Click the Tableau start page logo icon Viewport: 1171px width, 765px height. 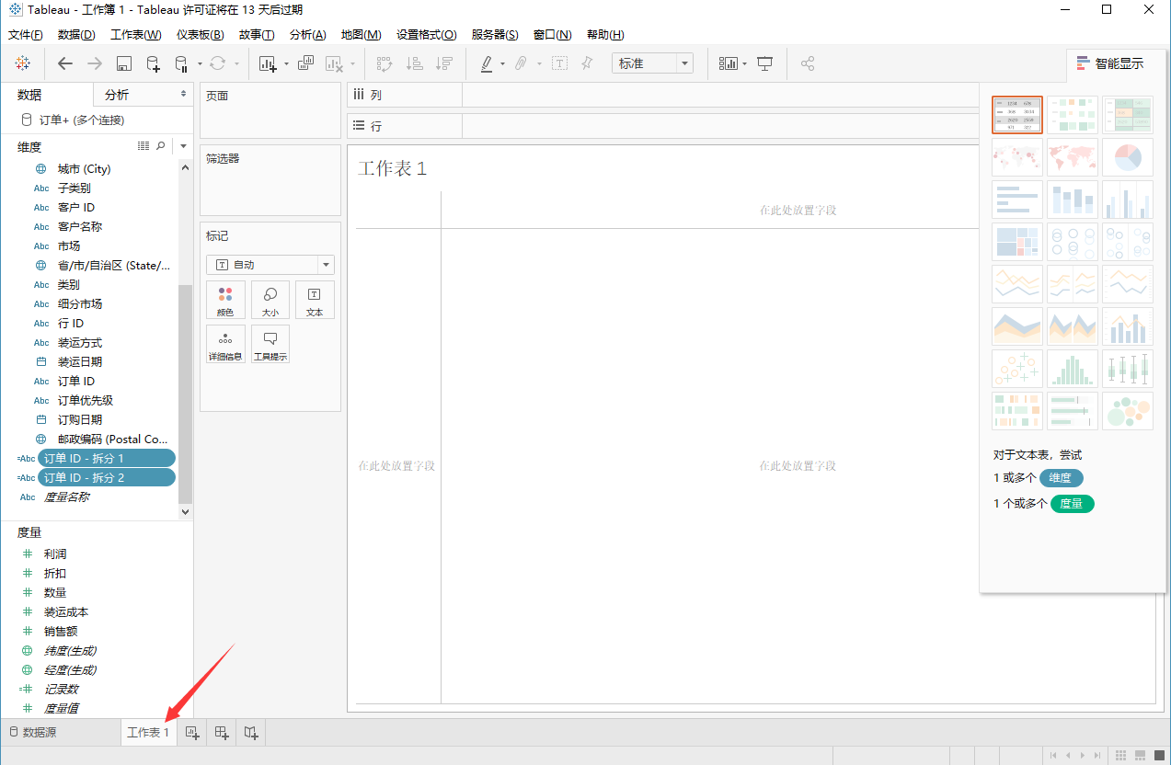pyautogui.click(x=23, y=63)
